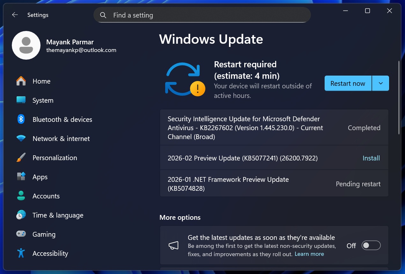Viewport: 405px width, 274px height.
Task: Open Accessibility settings
Action: coord(50,253)
